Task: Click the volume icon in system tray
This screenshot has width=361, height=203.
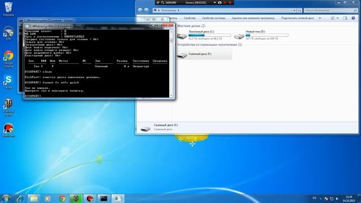Action: pos(337,198)
